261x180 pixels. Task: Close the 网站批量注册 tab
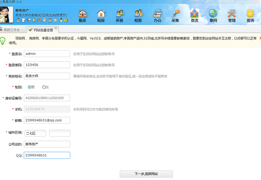coord(56,28)
